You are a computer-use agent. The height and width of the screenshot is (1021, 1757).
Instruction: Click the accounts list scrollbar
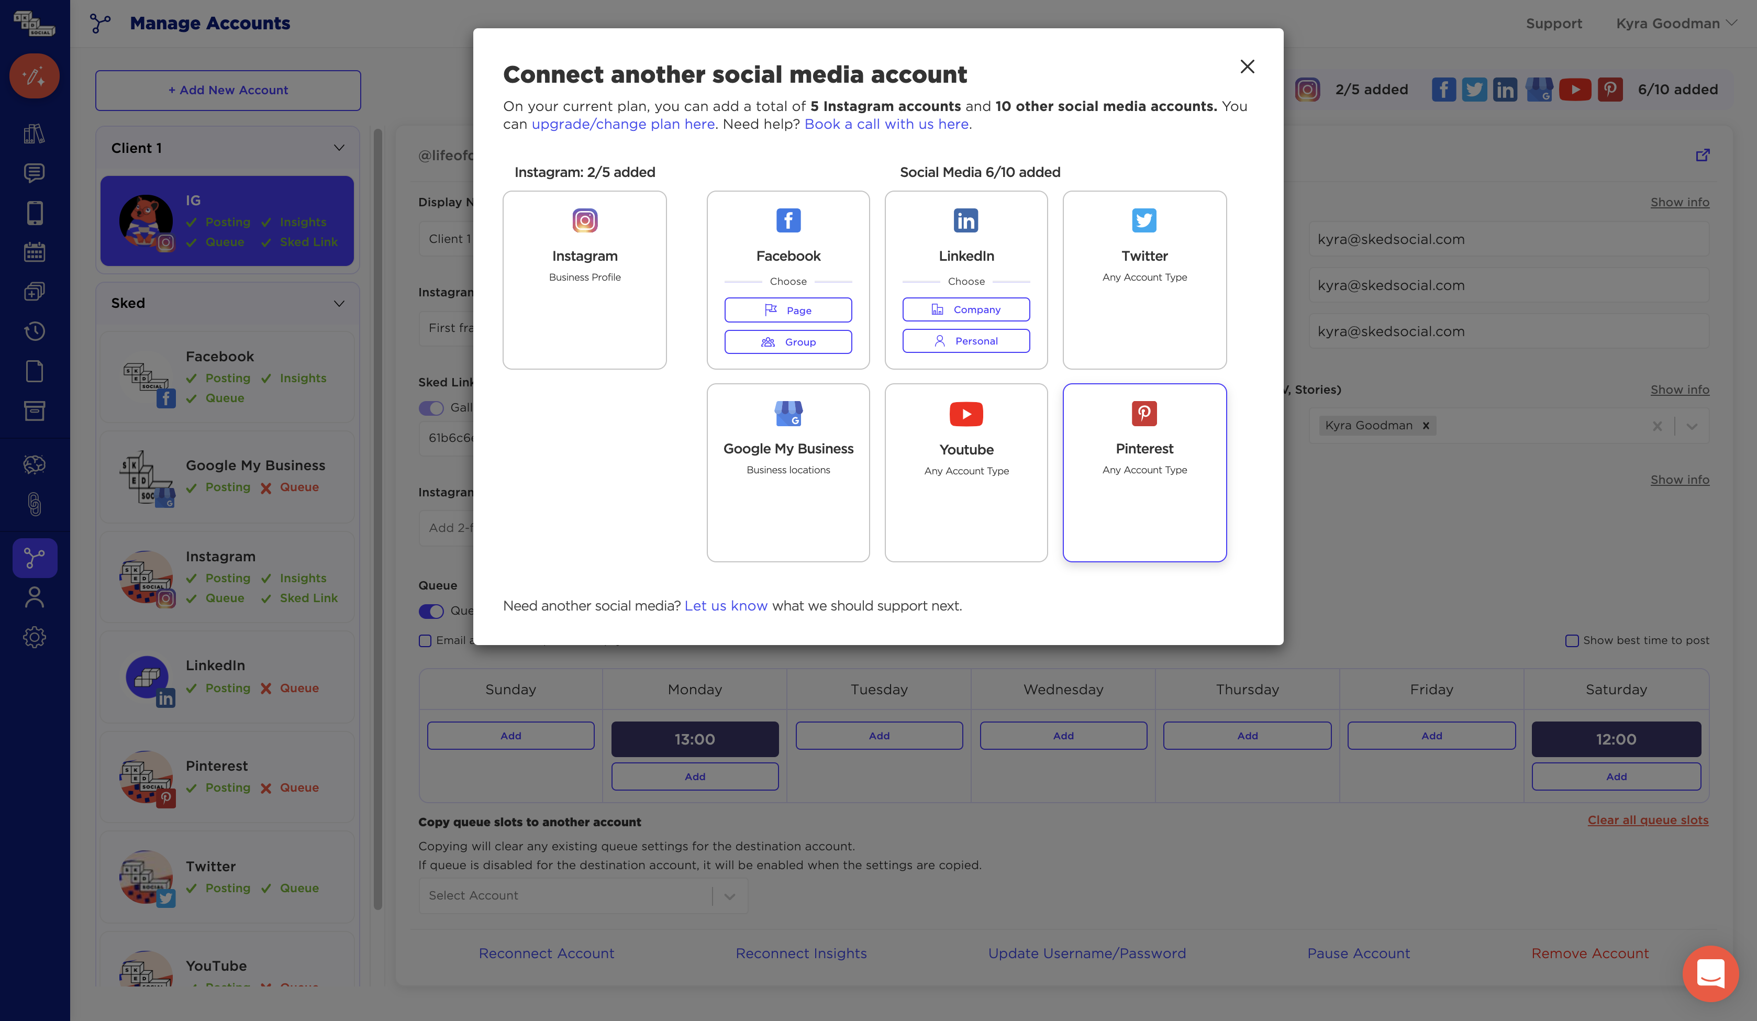click(x=378, y=519)
